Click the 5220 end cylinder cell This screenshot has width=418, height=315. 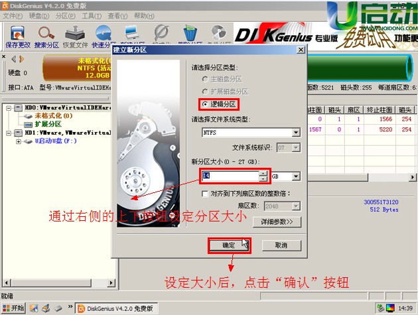385,129
